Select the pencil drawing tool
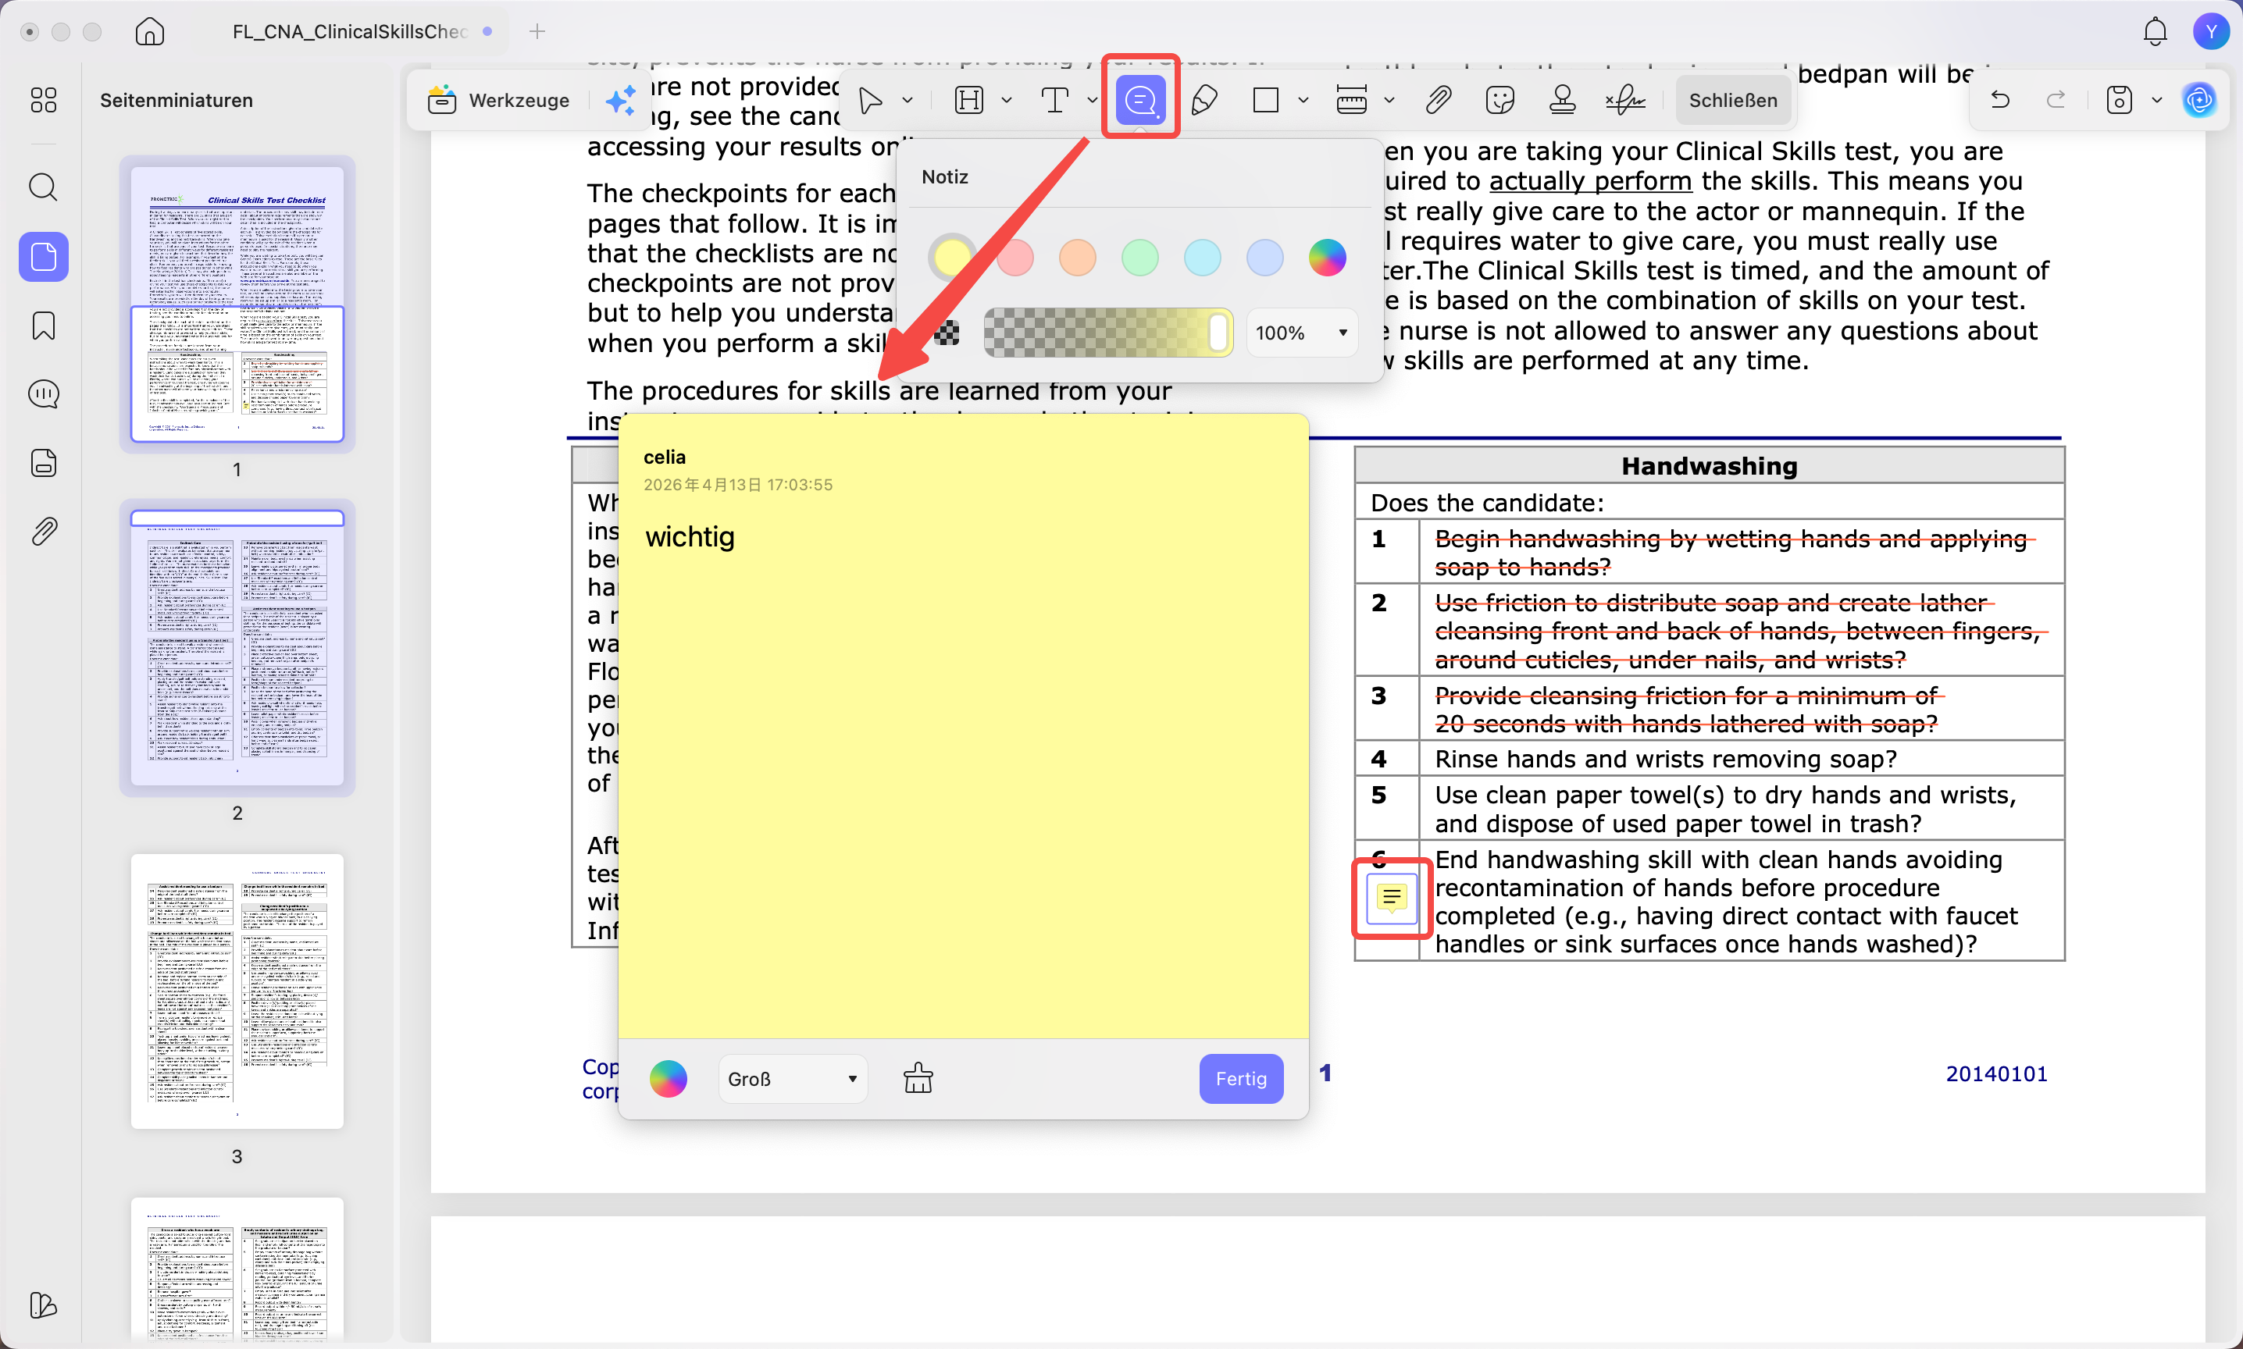2243x1349 pixels. point(1204,100)
